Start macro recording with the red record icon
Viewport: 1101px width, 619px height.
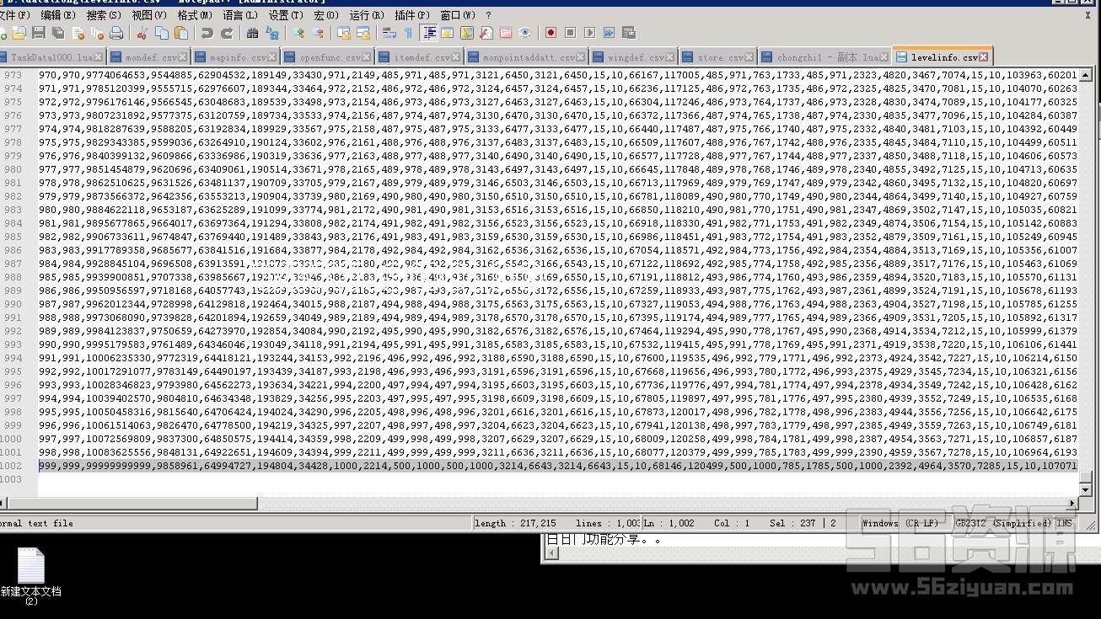coord(550,33)
